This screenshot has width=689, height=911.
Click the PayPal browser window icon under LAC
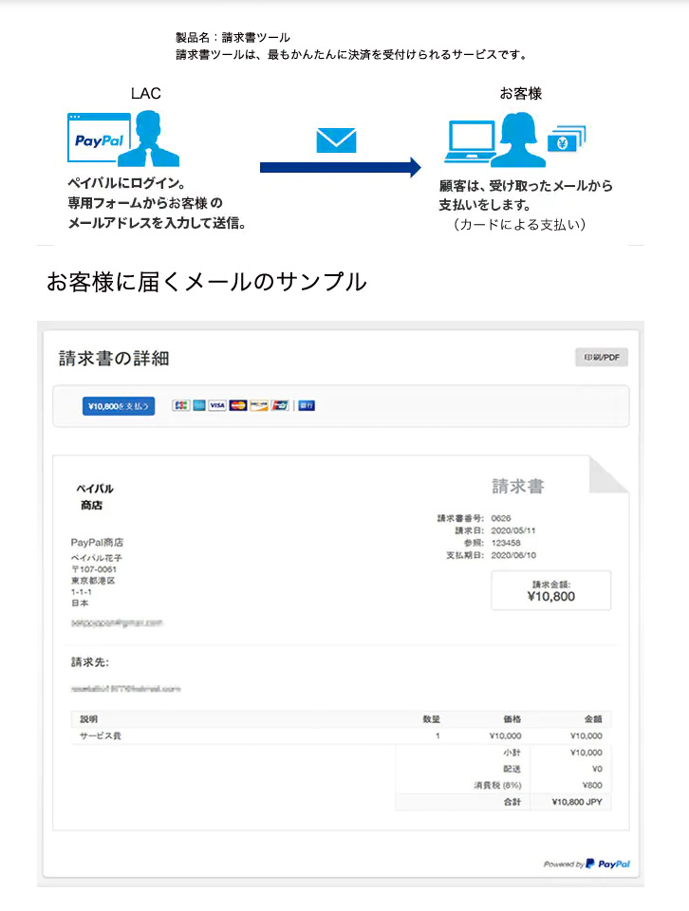[x=99, y=138]
